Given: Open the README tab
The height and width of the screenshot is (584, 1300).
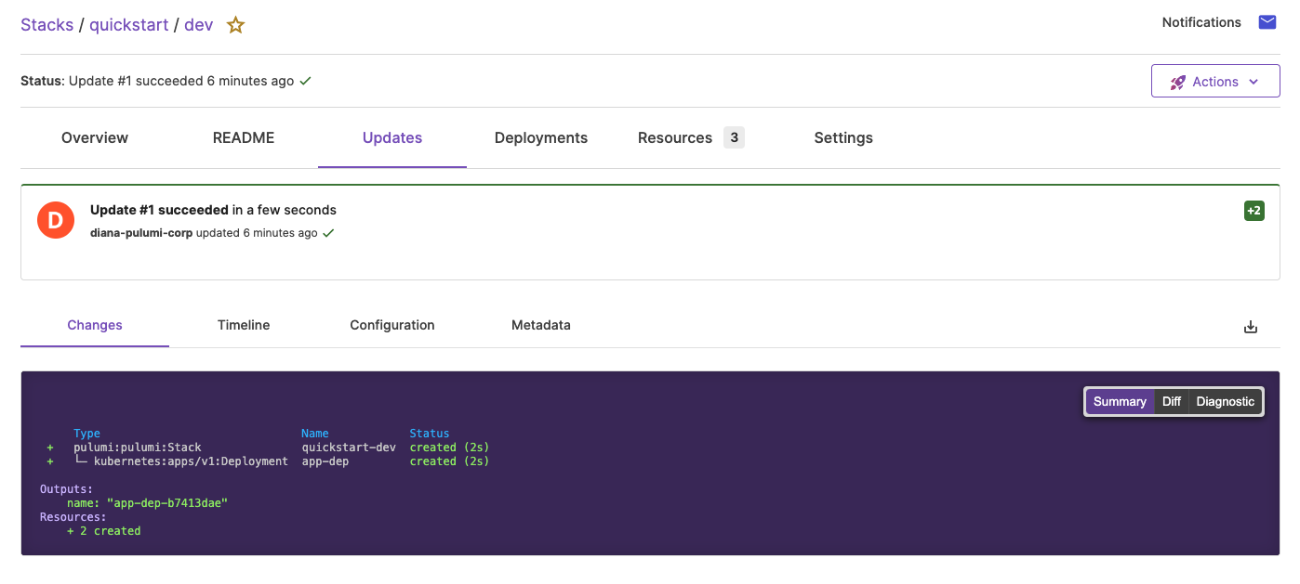Looking at the screenshot, I should (244, 137).
